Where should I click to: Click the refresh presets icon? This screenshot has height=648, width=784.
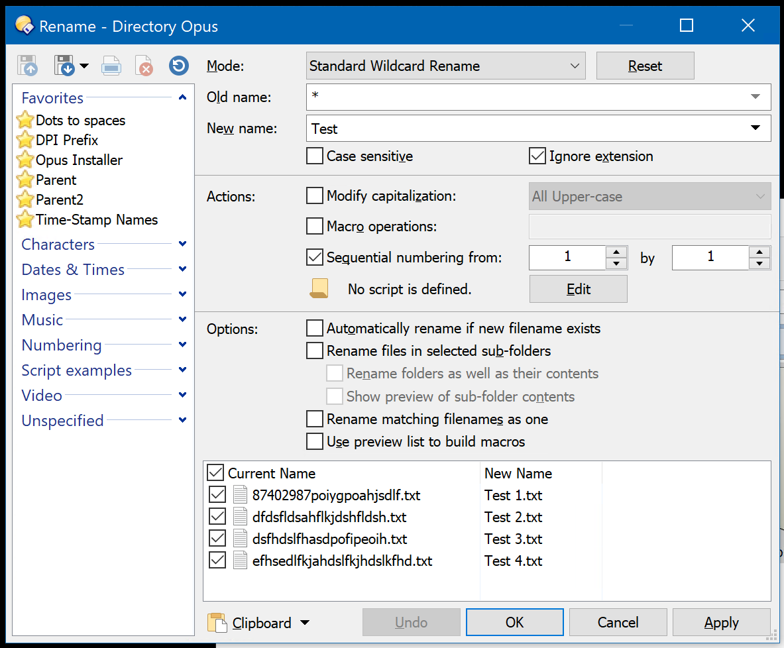point(178,66)
